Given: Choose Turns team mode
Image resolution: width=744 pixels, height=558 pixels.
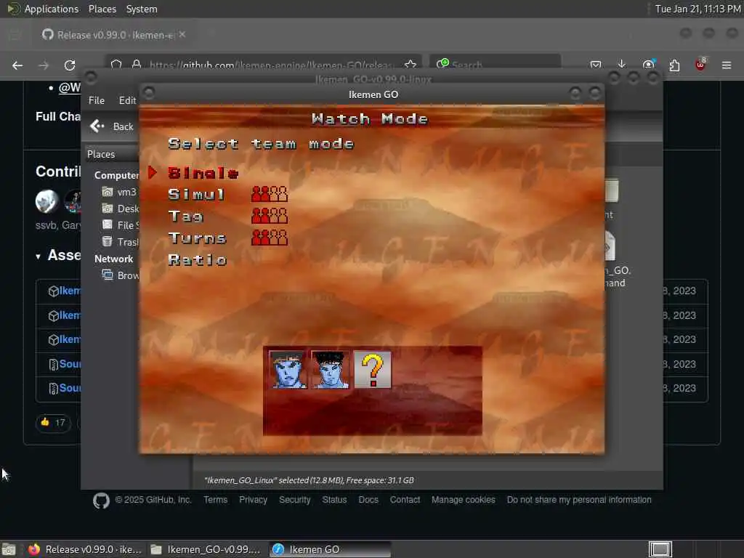Looking at the screenshot, I should tap(197, 238).
